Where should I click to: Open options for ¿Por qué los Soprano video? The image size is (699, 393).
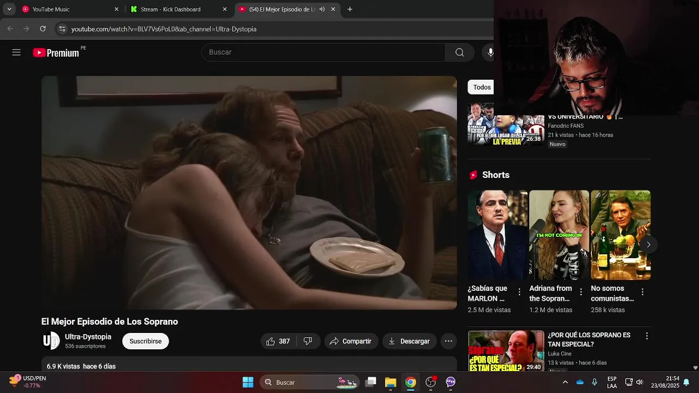(647, 336)
